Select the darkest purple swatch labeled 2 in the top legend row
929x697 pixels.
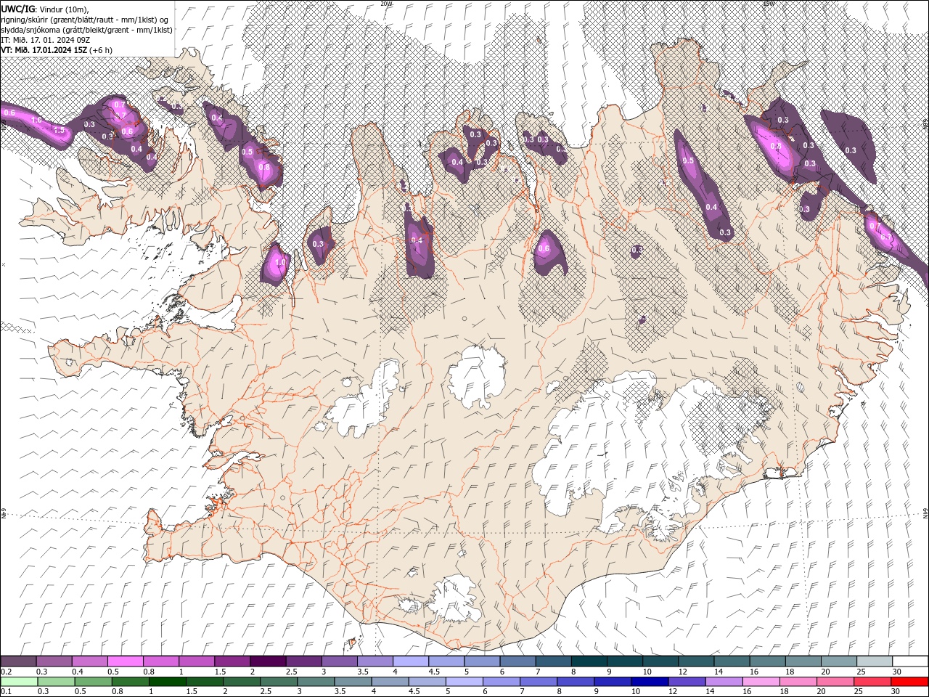[268, 661]
